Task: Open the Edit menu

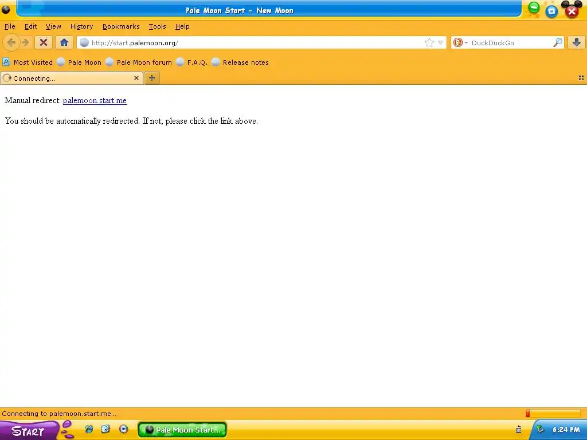Action: [x=31, y=26]
